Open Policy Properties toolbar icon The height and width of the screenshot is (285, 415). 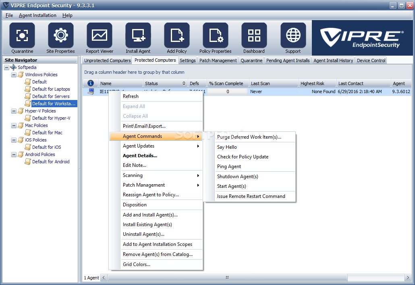tap(216, 35)
